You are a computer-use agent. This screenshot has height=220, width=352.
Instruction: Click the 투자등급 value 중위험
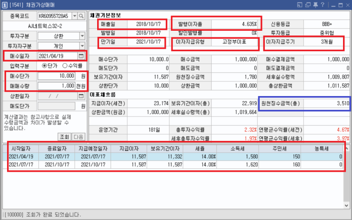327,33
